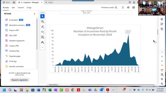This screenshot has height=93, width=166.
Task: Open the notifications bell
Action: pos(134,2)
